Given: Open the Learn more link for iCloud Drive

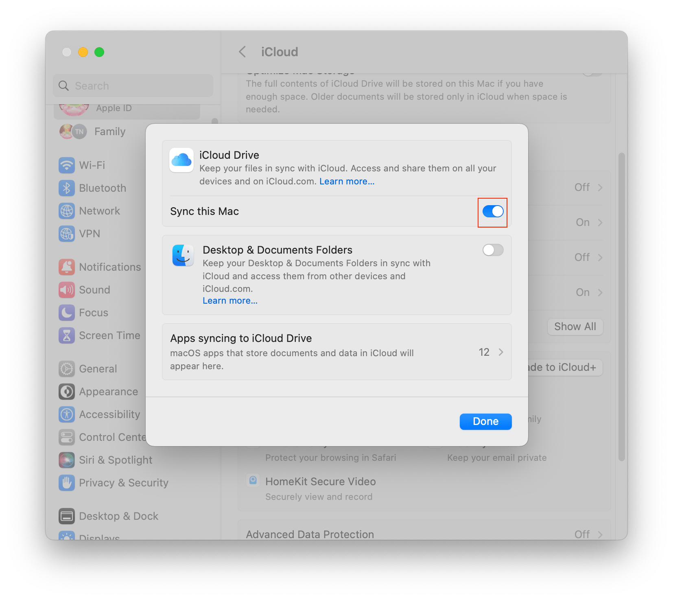Looking at the screenshot, I should pos(346,181).
